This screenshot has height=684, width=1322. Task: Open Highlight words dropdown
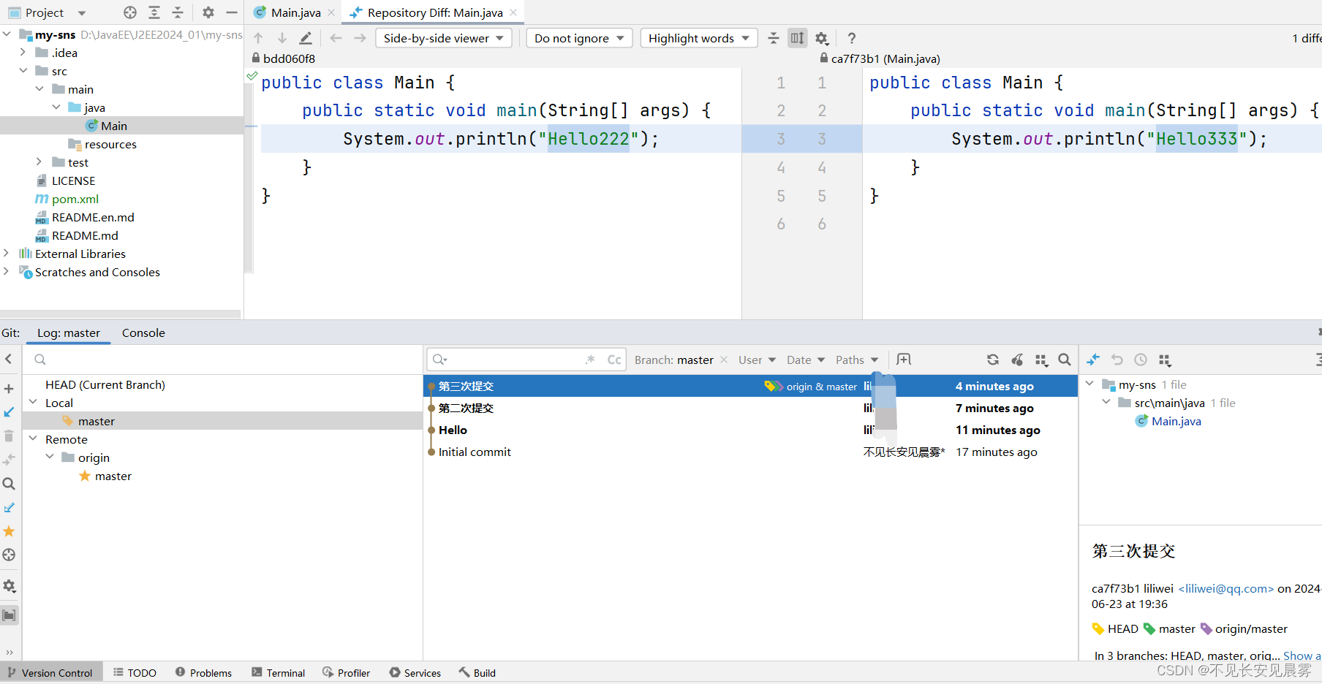[x=698, y=38]
